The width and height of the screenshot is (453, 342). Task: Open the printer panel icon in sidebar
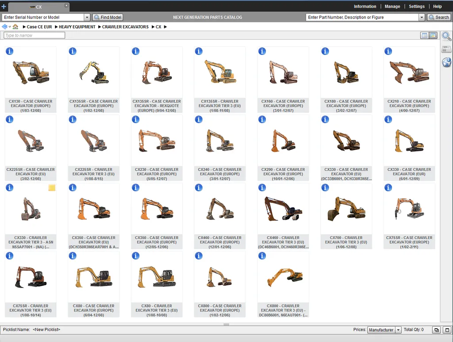446,50
